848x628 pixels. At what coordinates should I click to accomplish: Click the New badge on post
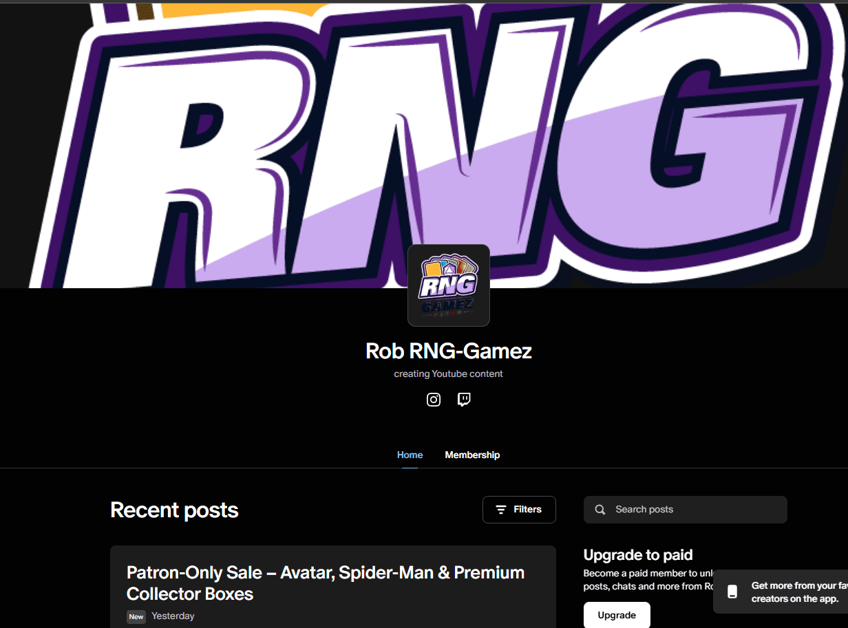[136, 616]
